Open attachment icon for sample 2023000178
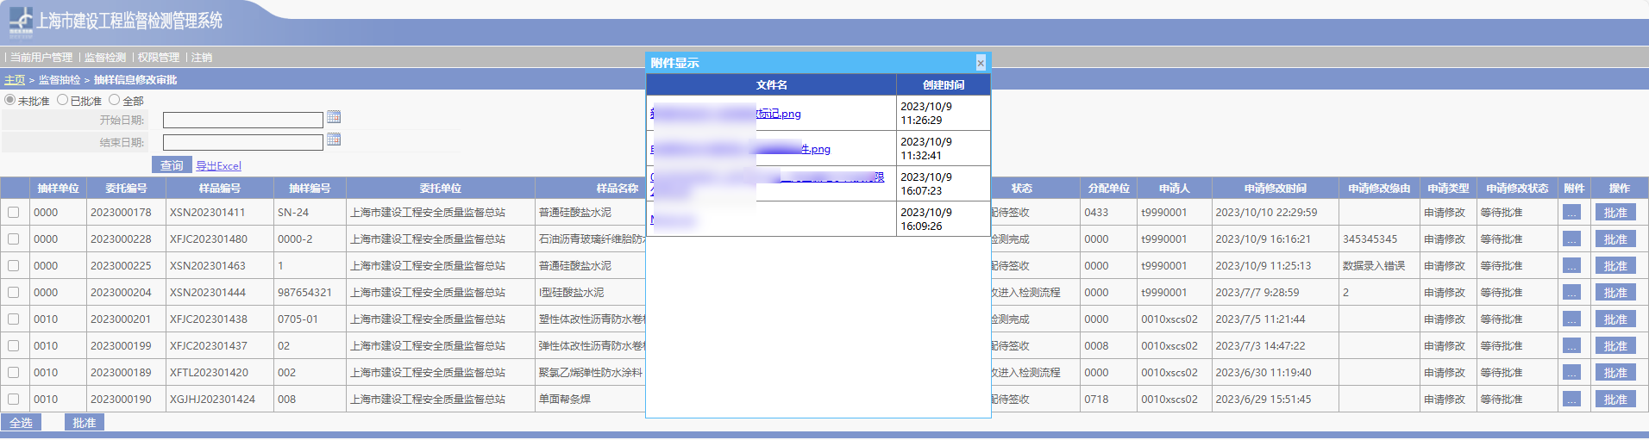Viewport: 1649px width, 440px height. tap(1571, 213)
